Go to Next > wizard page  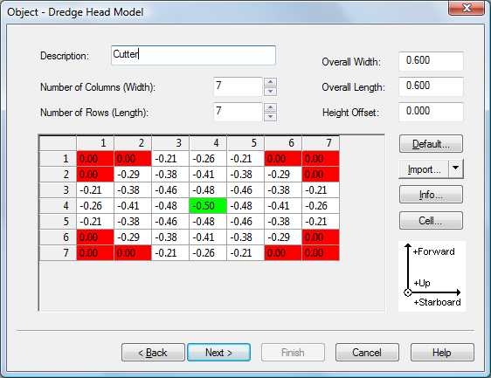219,353
